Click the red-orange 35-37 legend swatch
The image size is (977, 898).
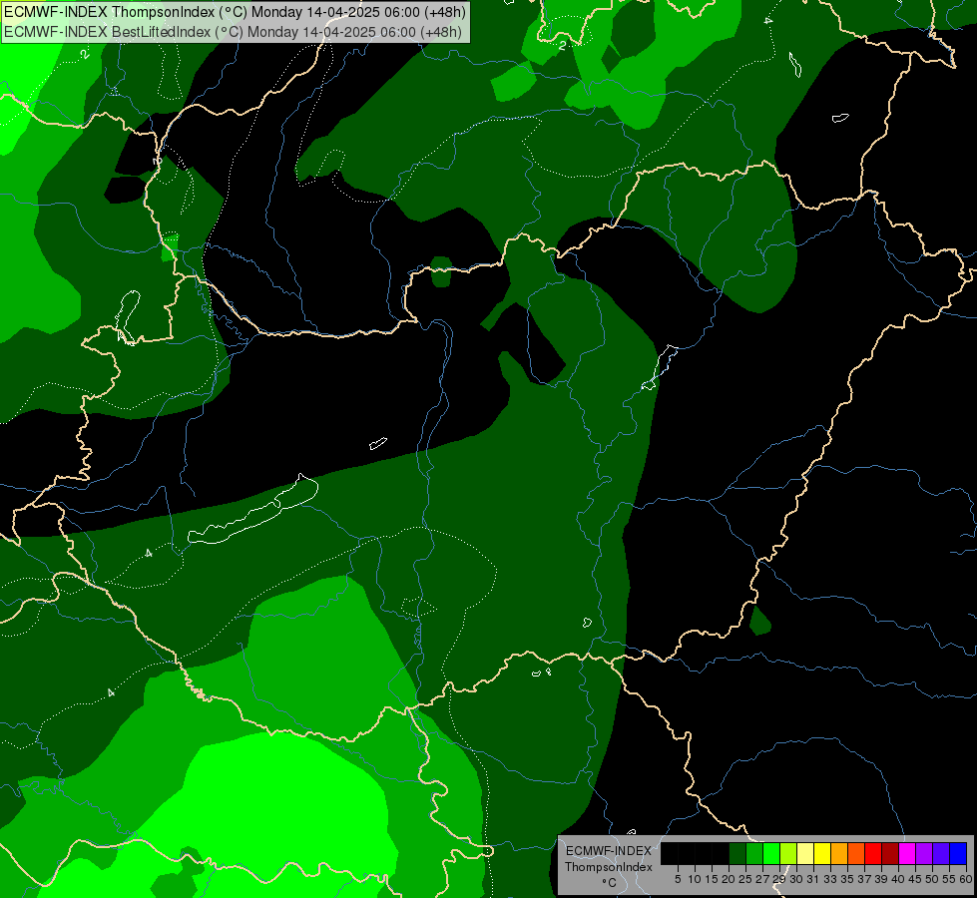coord(856,853)
